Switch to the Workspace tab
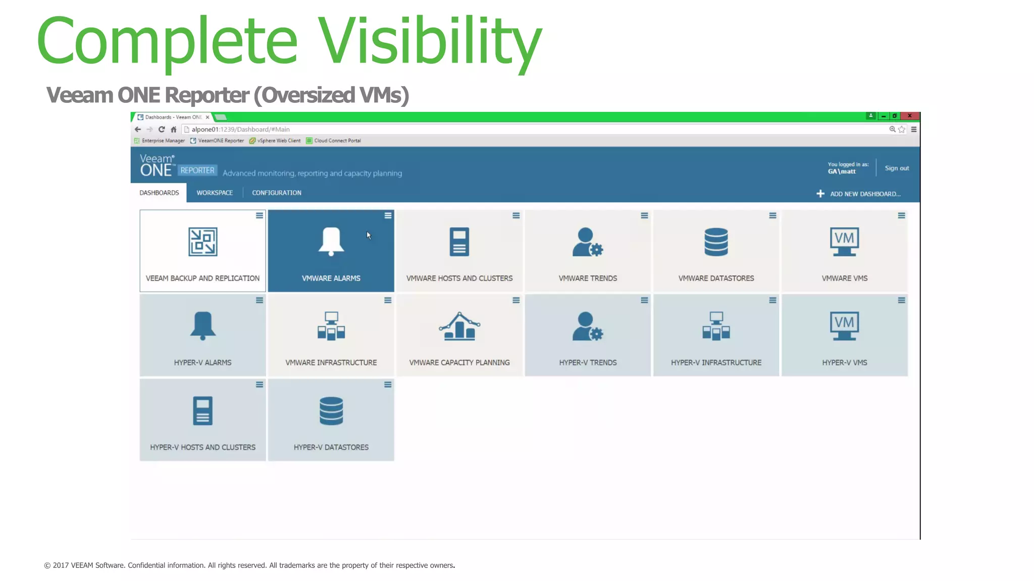 pos(215,193)
